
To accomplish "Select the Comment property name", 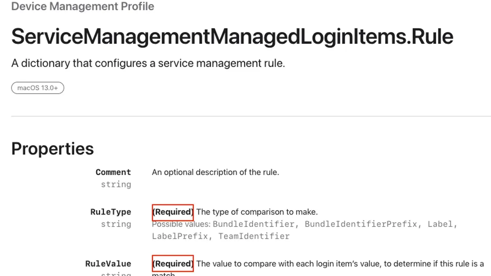I will click(x=113, y=172).
